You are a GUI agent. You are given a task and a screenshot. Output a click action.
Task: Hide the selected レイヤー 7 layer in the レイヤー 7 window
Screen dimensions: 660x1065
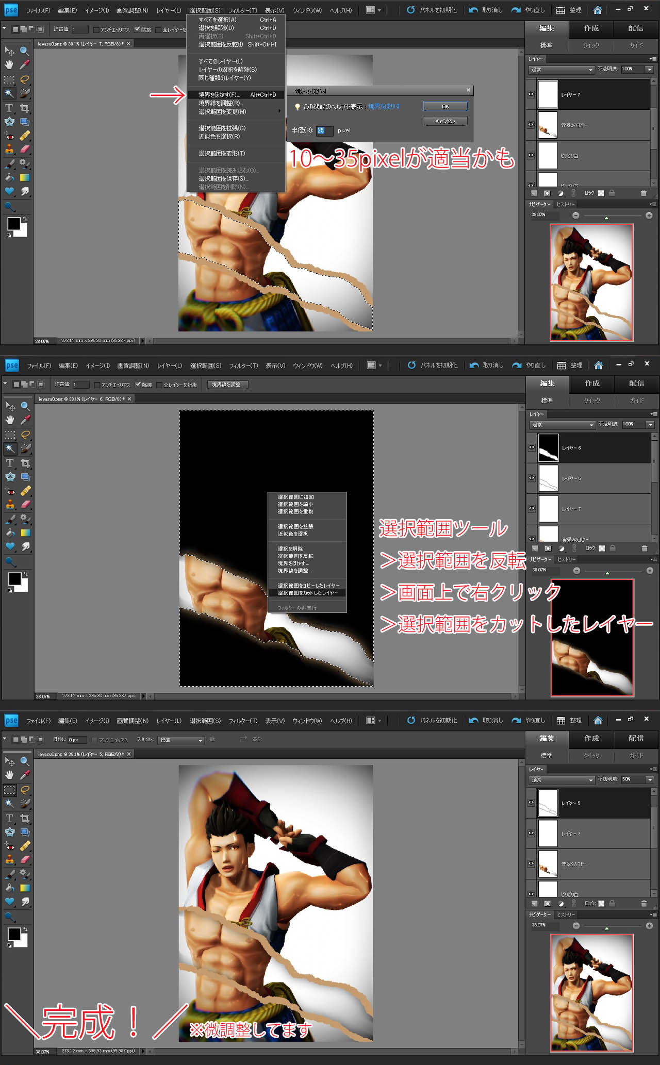tap(531, 94)
